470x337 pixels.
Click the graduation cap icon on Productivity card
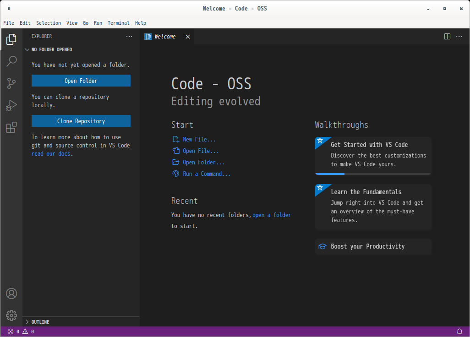[322, 246]
